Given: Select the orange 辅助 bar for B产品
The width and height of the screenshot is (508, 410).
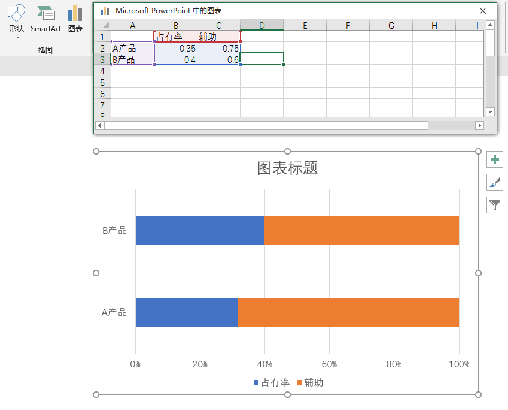Looking at the screenshot, I should 361,230.
